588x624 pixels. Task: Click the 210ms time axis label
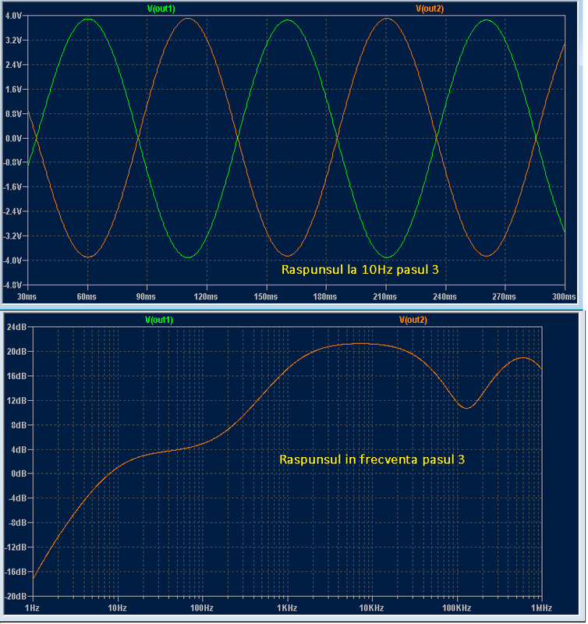pyautogui.click(x=385, y=297)
